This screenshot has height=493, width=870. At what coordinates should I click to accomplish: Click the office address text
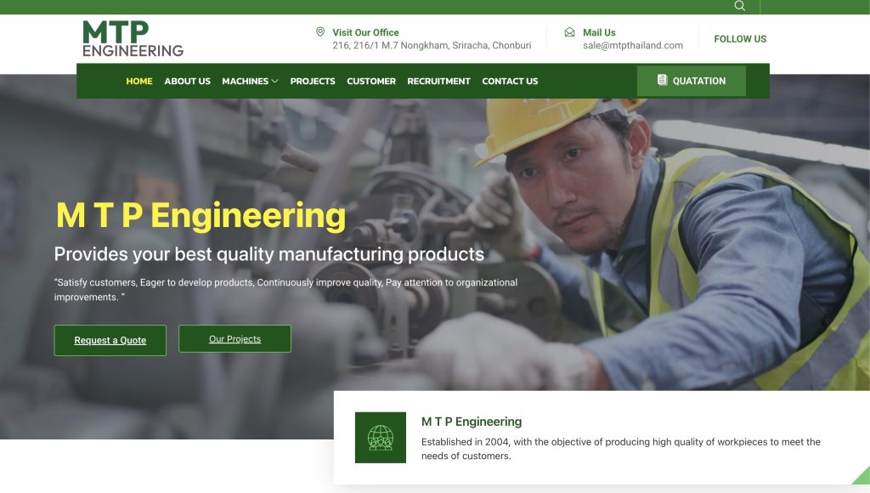click(x=432, y=46)
